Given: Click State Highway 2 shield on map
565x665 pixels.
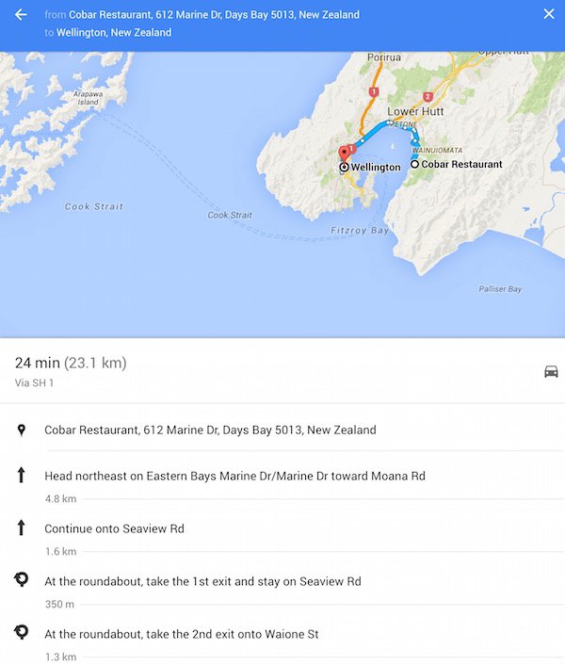Looking at the screenshot, I should point(428,97).
